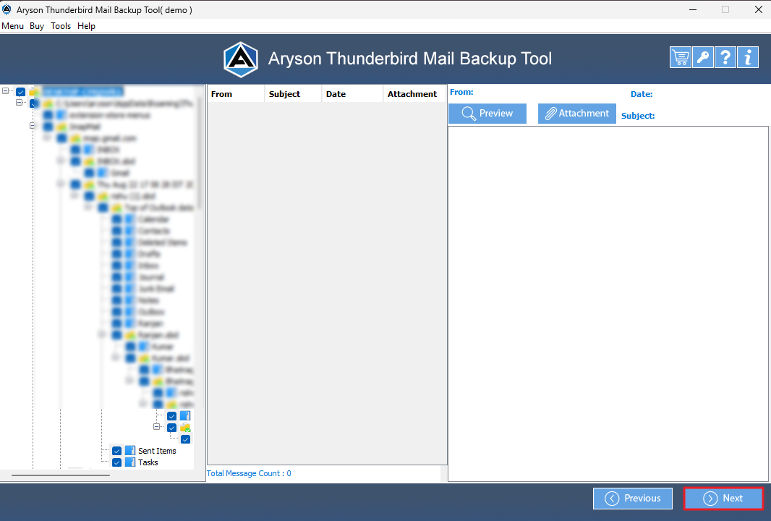
Task: Click the 'Subject:' label in preview pane
Action: click(638, 116)
